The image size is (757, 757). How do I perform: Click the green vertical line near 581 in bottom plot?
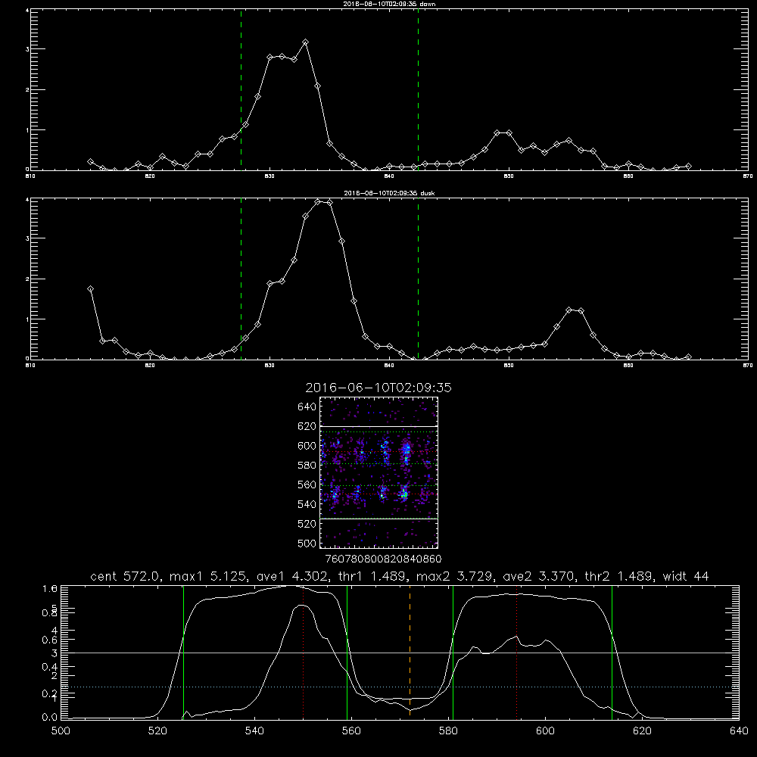[x=453, y=652]
